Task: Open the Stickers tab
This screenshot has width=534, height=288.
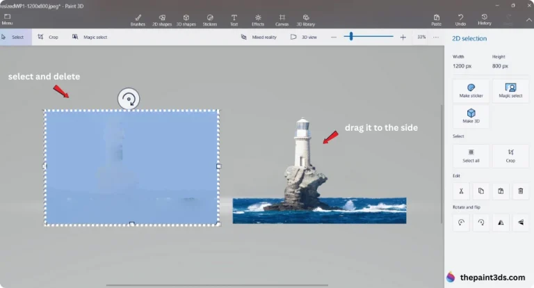Action: click(x=210, y=20)
